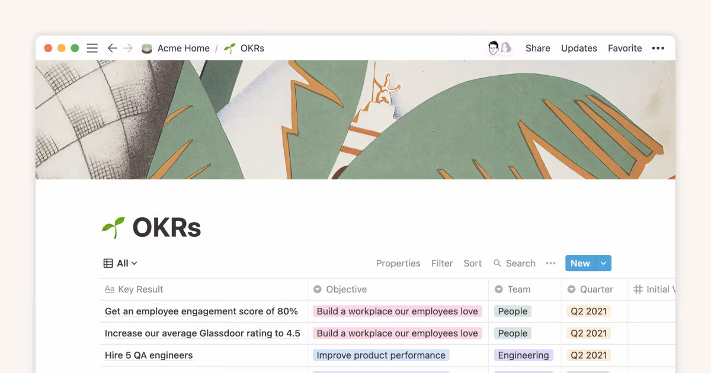Viewport: 711px width, 373px height.
Task: Open search with the magnifying glass icon
Action: pos(499,263)
